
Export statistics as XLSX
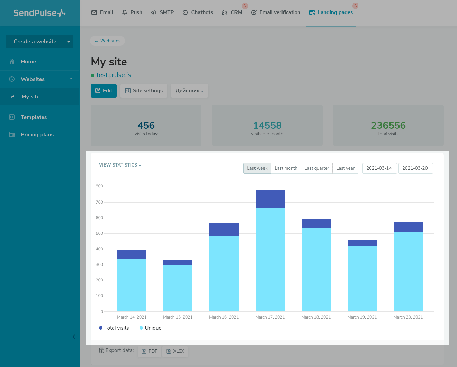(x=175, y=351)
